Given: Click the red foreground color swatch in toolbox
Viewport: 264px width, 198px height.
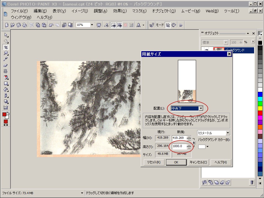Looking at the screenshot, I should coord(4,114).
